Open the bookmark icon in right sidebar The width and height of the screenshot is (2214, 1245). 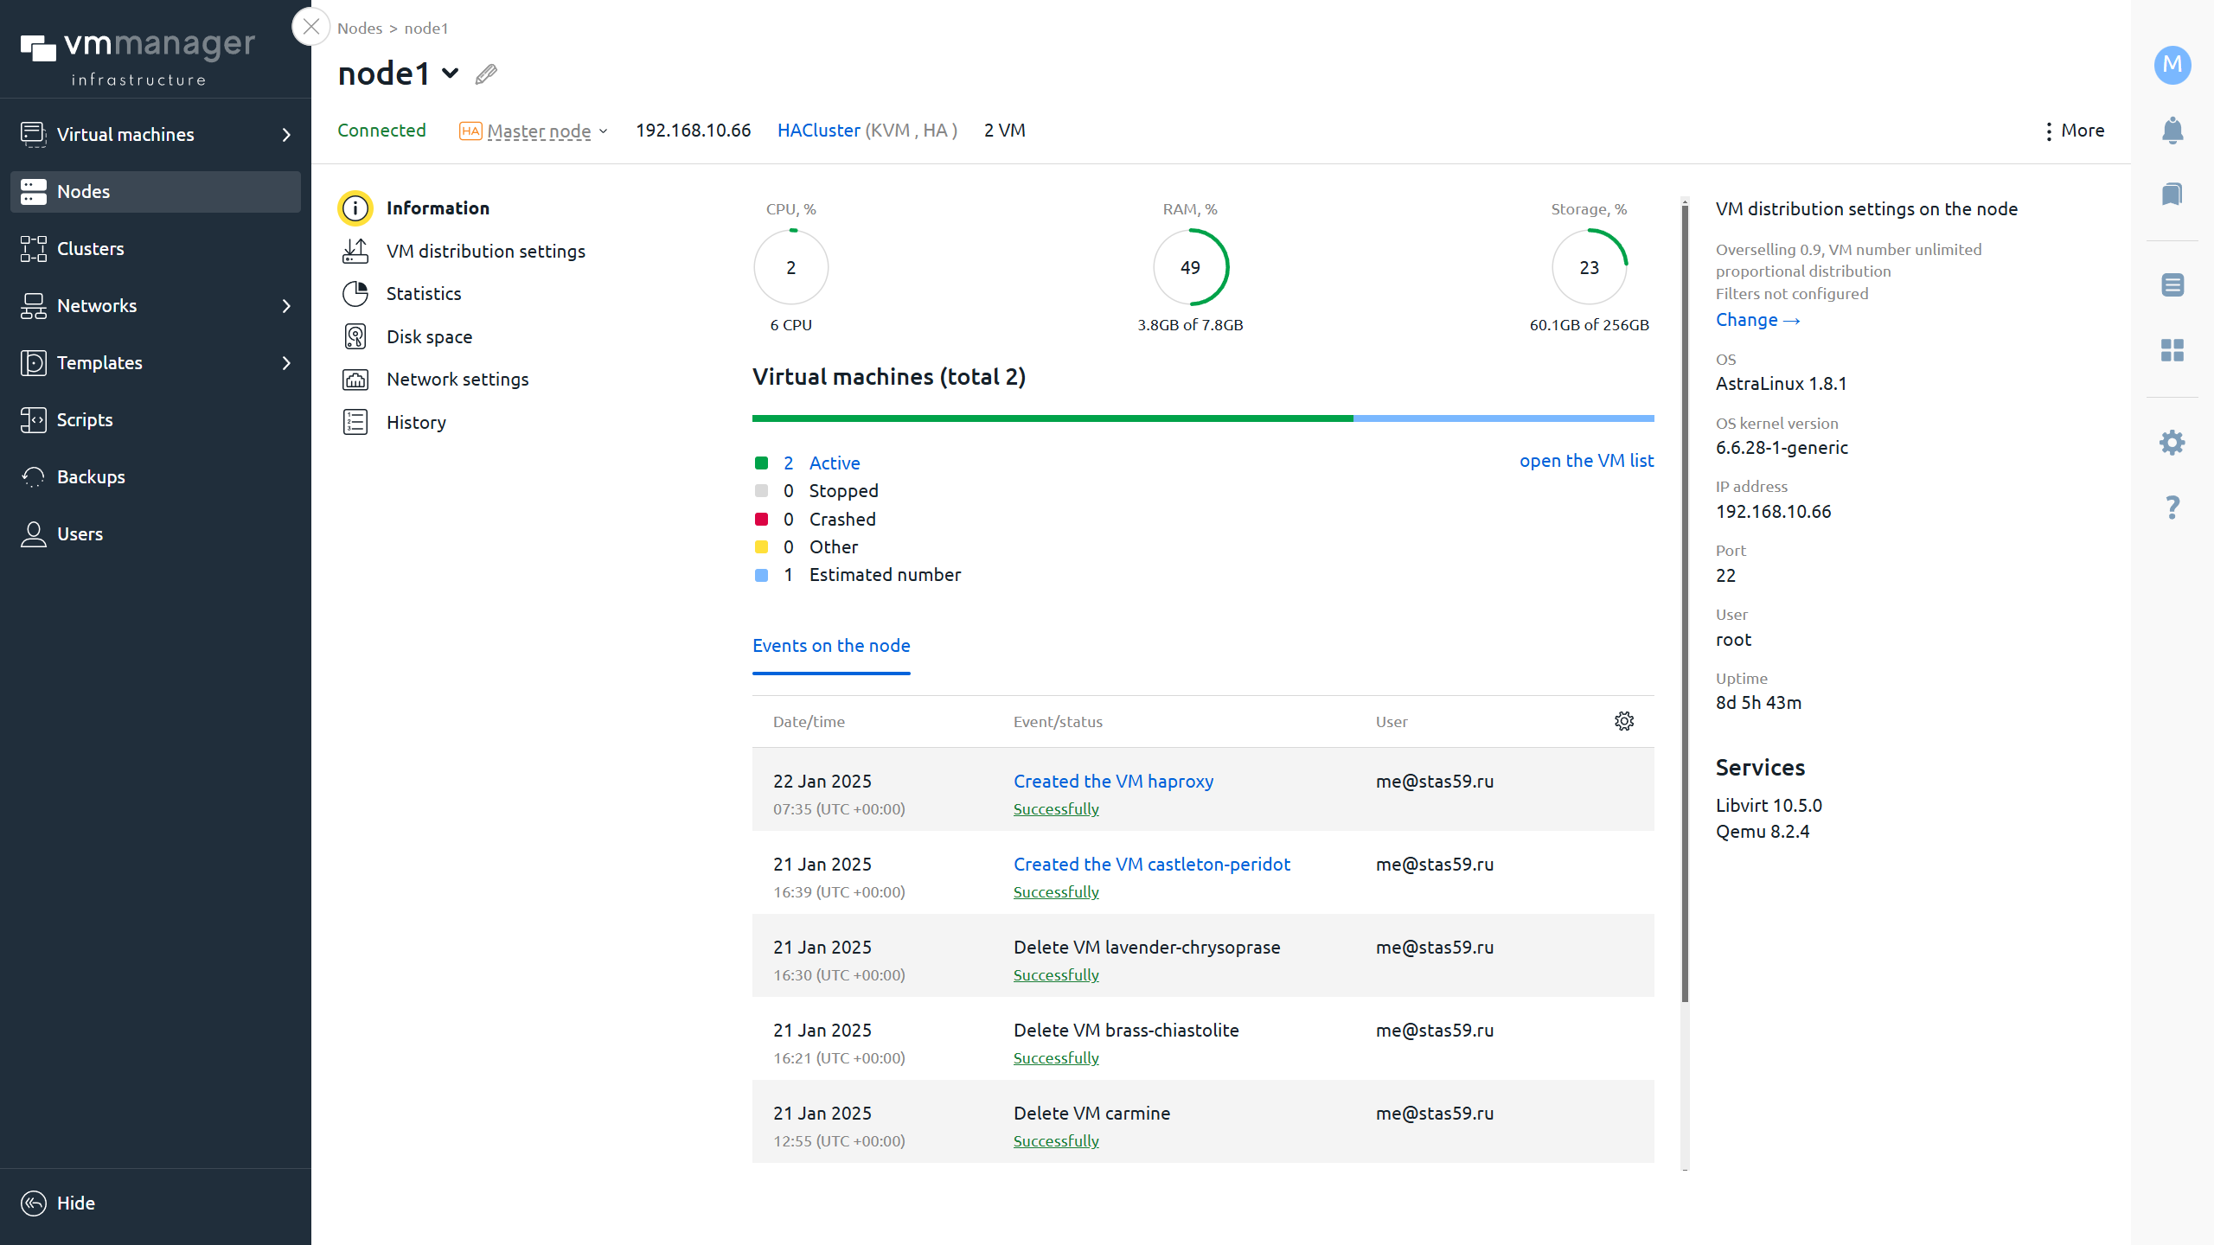tap(2172, 194)
